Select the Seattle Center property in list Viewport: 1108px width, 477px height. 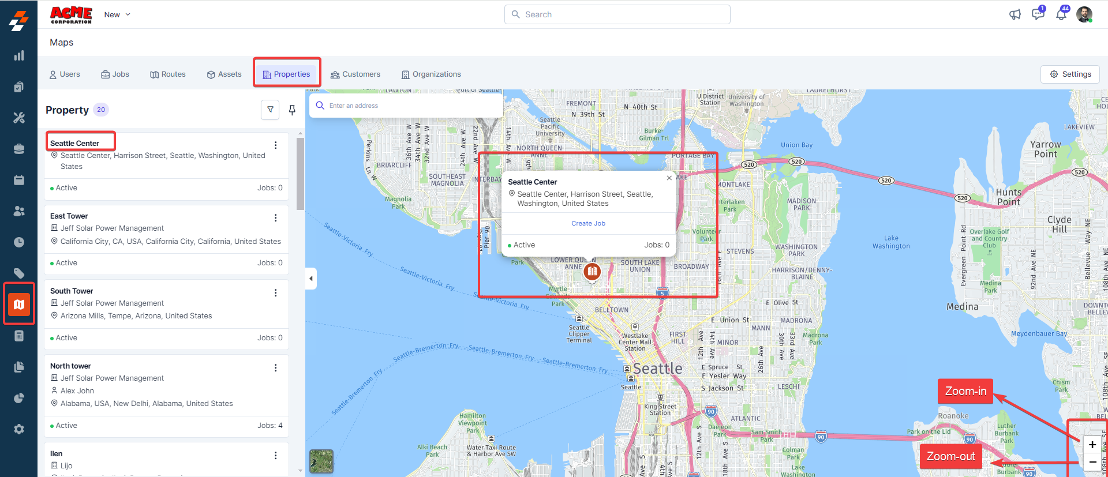click(74, 143)
